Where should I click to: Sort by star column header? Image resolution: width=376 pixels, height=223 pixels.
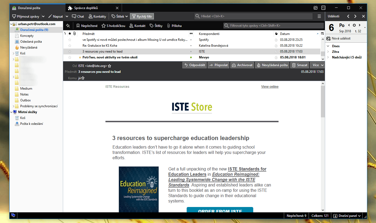(x=70, y=34)
